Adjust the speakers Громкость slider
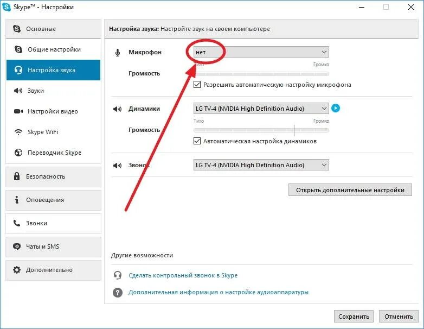 [261, 130]
